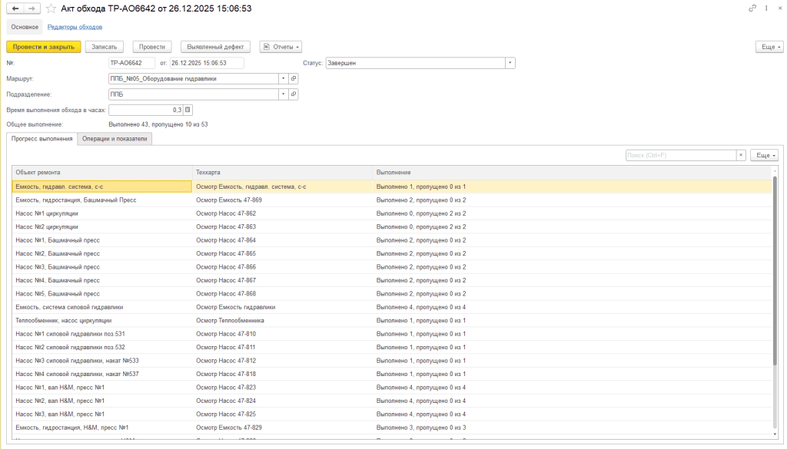Image resolution: width=787 pixels, height=449 pixels.
Task: Expand the Маршрут dropdown arrow
Action: pos(284,79)
